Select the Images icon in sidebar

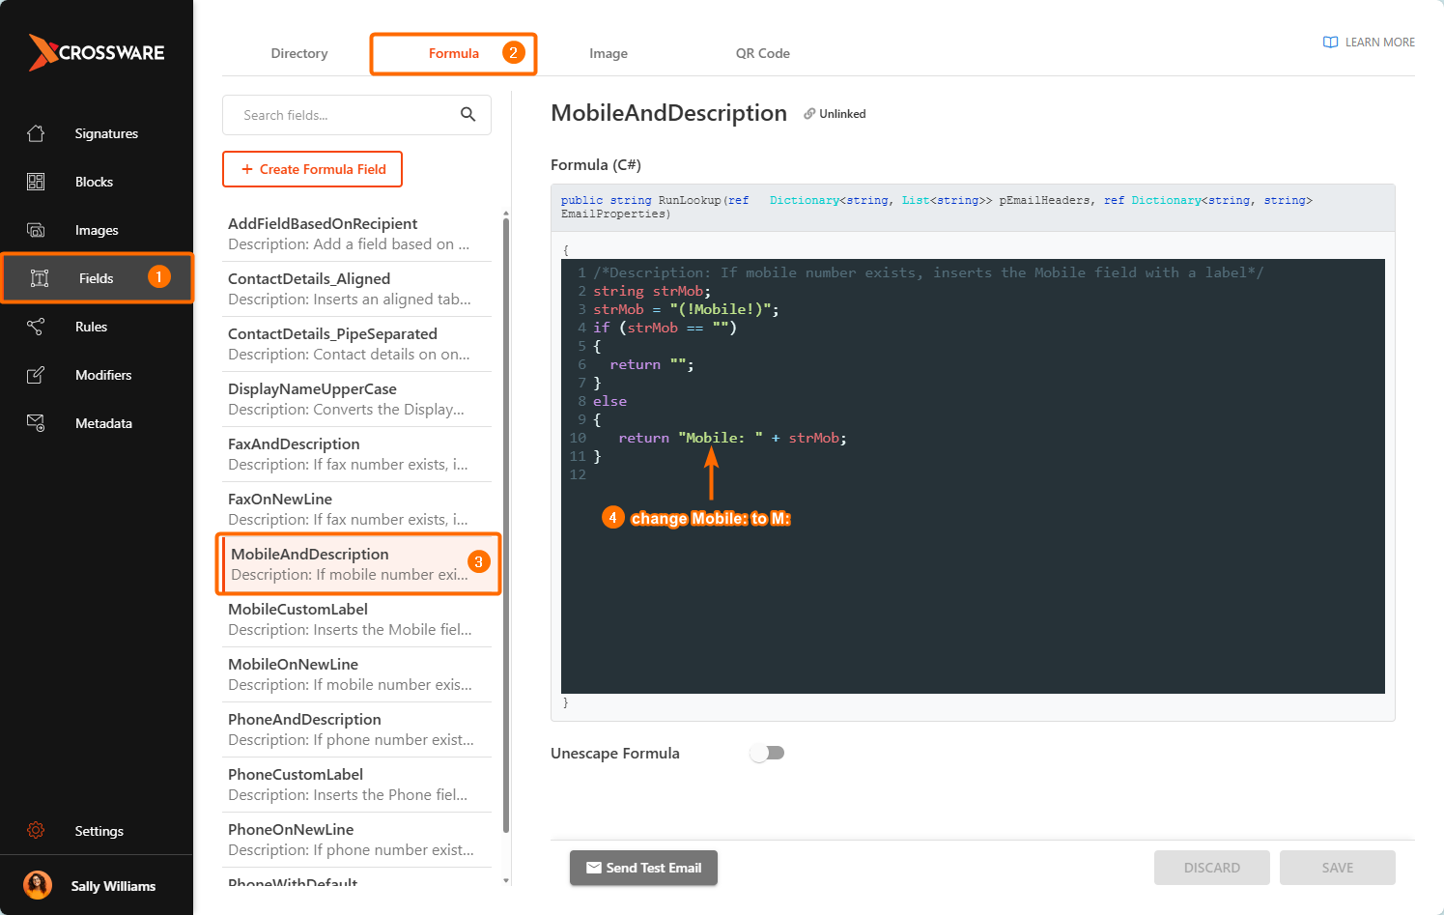click(x=36, y=230)
